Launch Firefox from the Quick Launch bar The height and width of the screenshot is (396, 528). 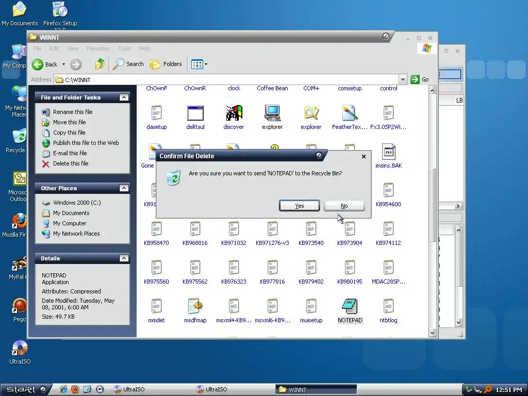tap(75, 389)
